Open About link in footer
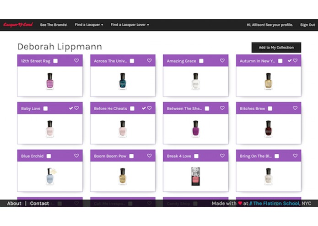This screenshot has width=318, height=226. point(14,204)
